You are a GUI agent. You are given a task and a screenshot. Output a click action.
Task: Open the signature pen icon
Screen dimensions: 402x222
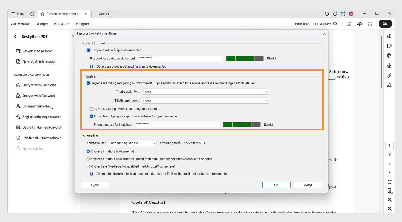point(389,85)
